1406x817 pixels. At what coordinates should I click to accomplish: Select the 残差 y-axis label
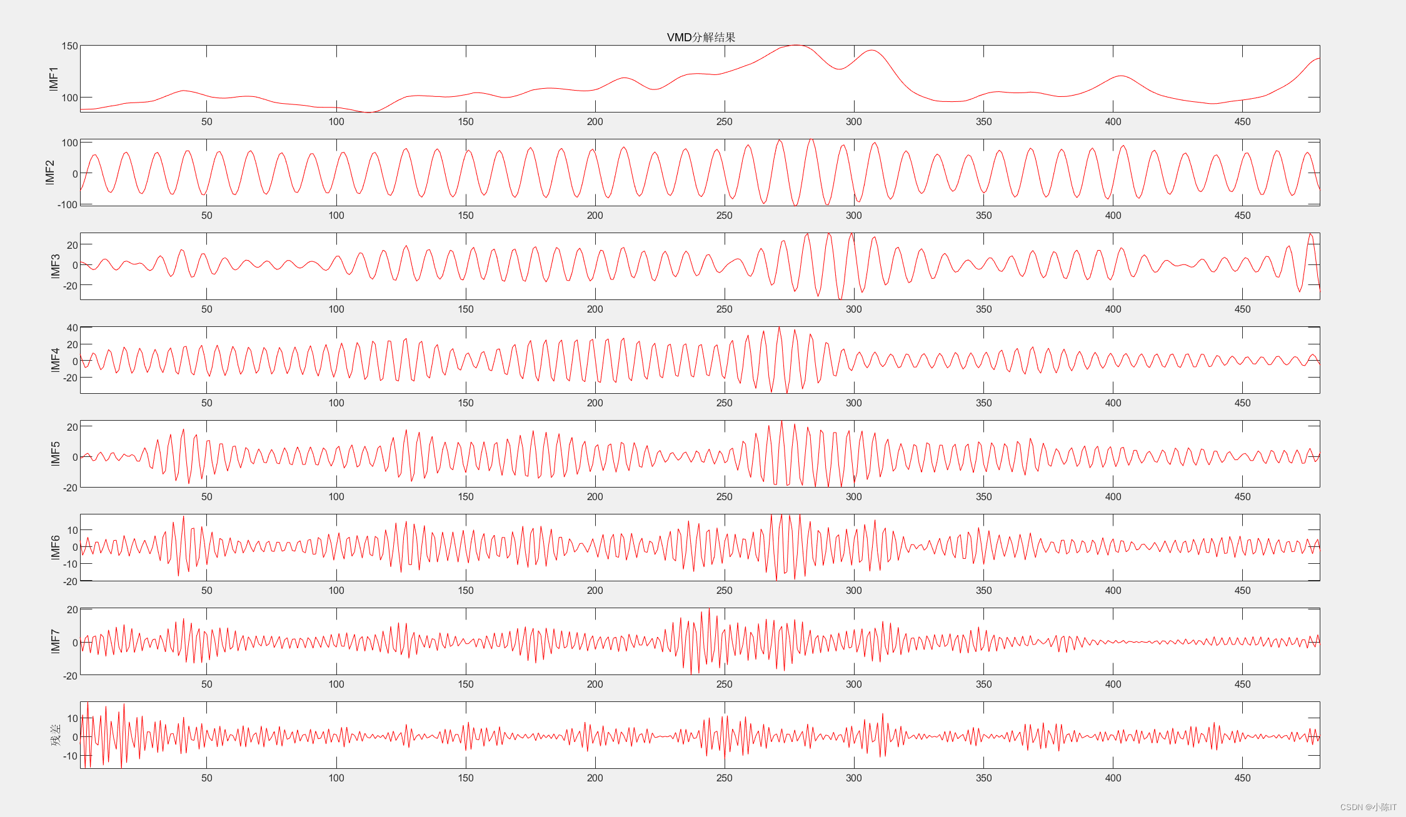point(56,735)
